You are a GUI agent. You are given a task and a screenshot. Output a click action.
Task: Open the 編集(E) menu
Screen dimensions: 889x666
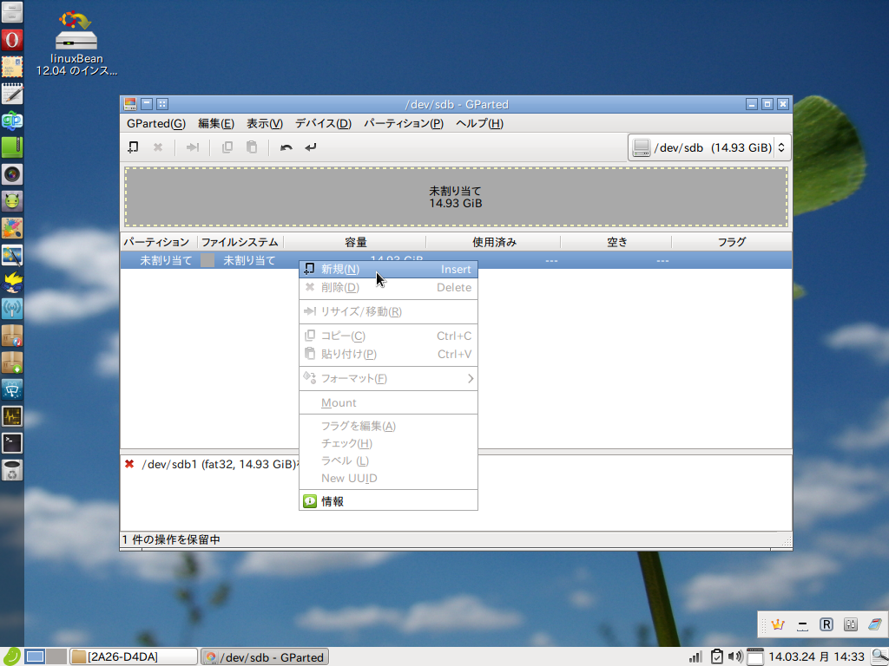click(216, 123)
